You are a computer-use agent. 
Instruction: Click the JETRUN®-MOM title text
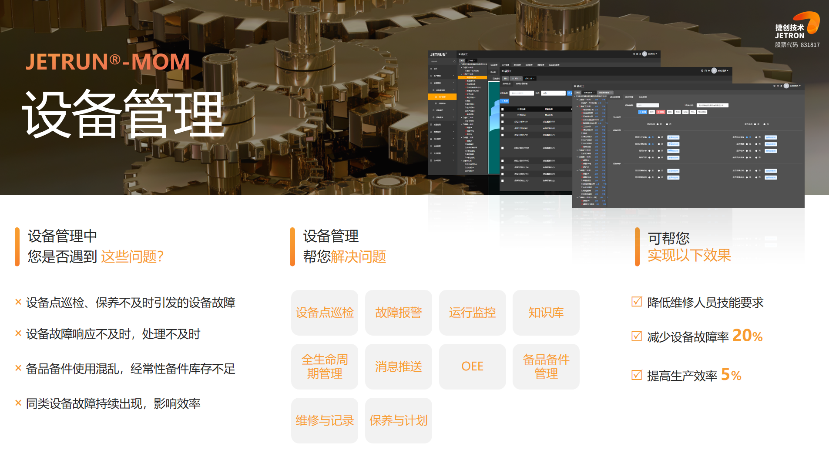pyautogui.click(x=108, y=62)
